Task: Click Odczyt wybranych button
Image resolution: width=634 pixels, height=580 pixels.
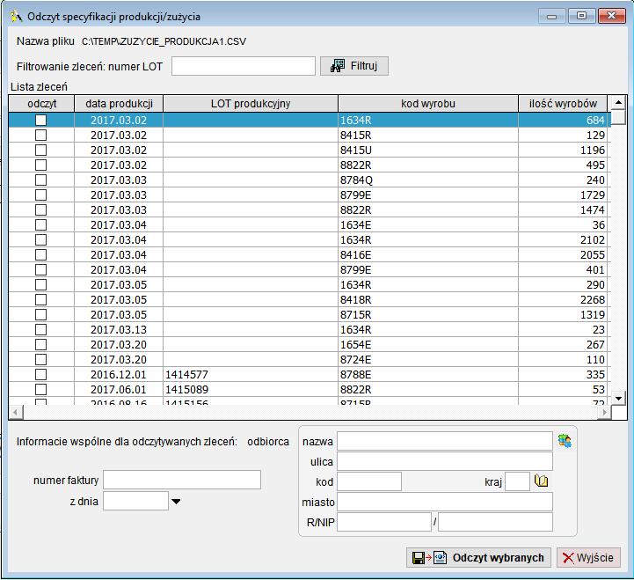Action: (x=478, y=558)
